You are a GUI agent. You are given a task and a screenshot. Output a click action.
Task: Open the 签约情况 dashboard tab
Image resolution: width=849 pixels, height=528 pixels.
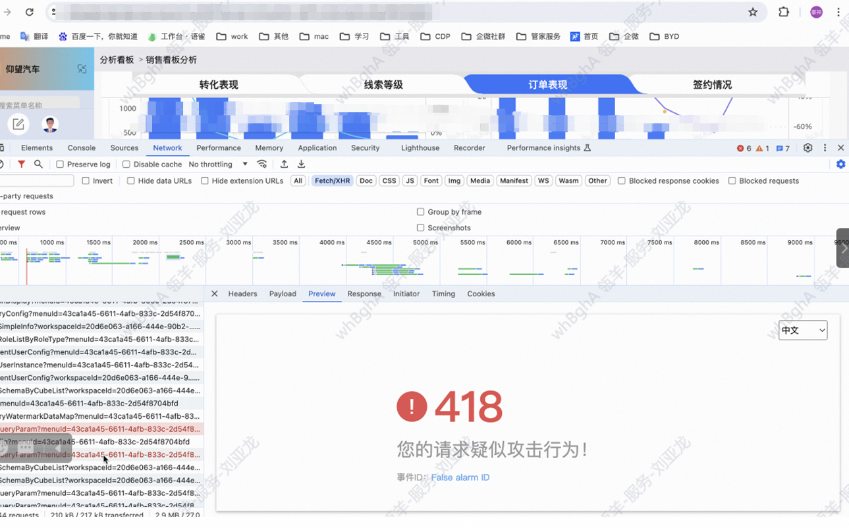tap(712, 85)
